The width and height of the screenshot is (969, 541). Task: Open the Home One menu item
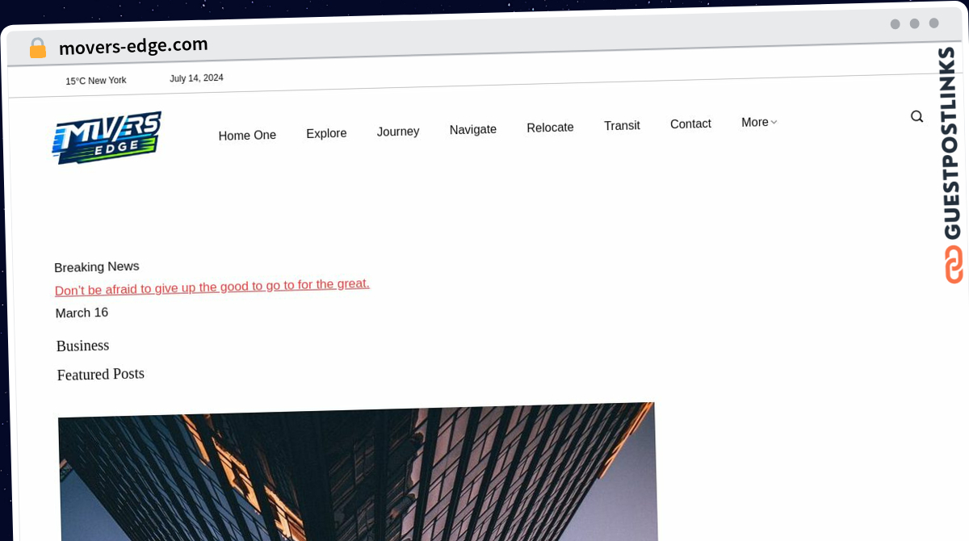pos(247,135)
